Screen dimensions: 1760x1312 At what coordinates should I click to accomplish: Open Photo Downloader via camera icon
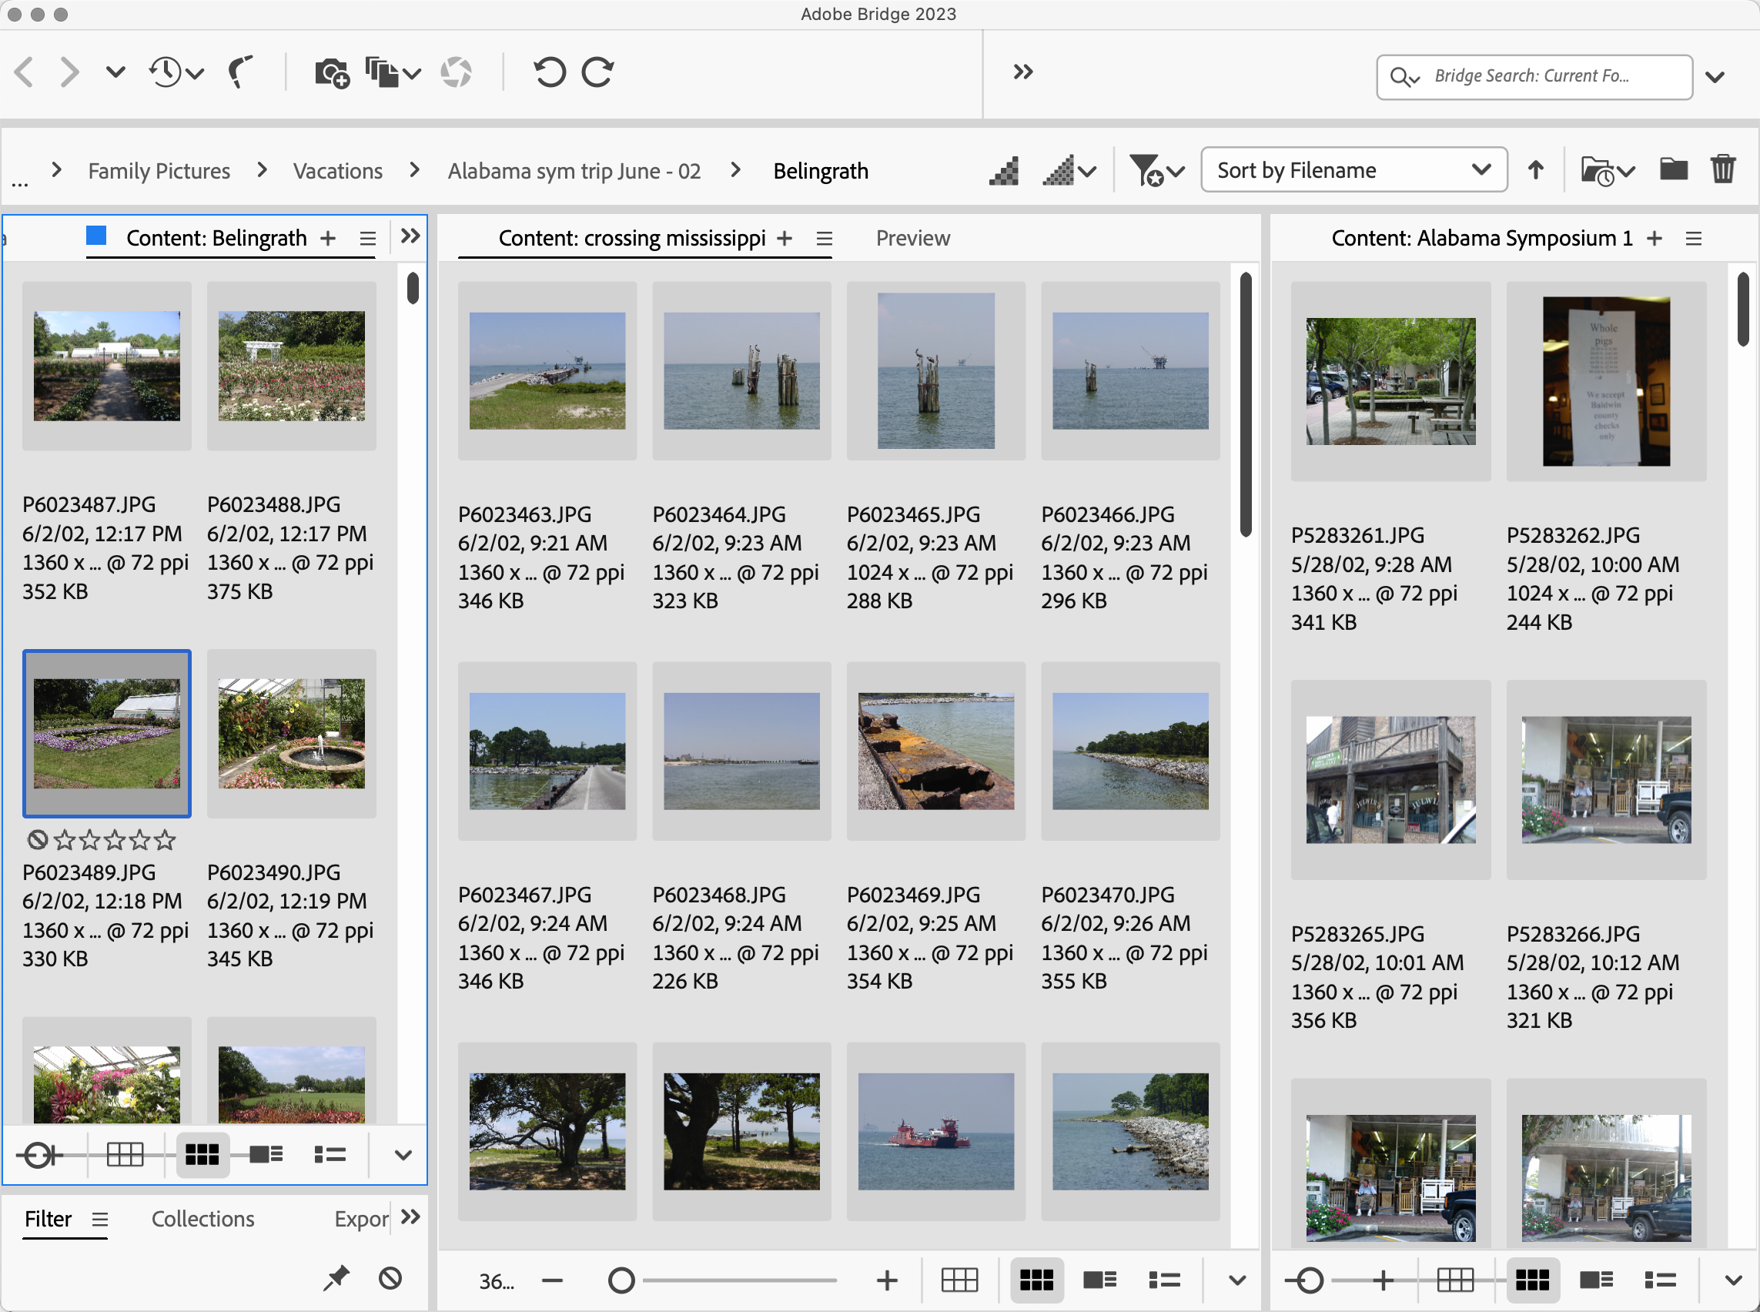[331, 72]
